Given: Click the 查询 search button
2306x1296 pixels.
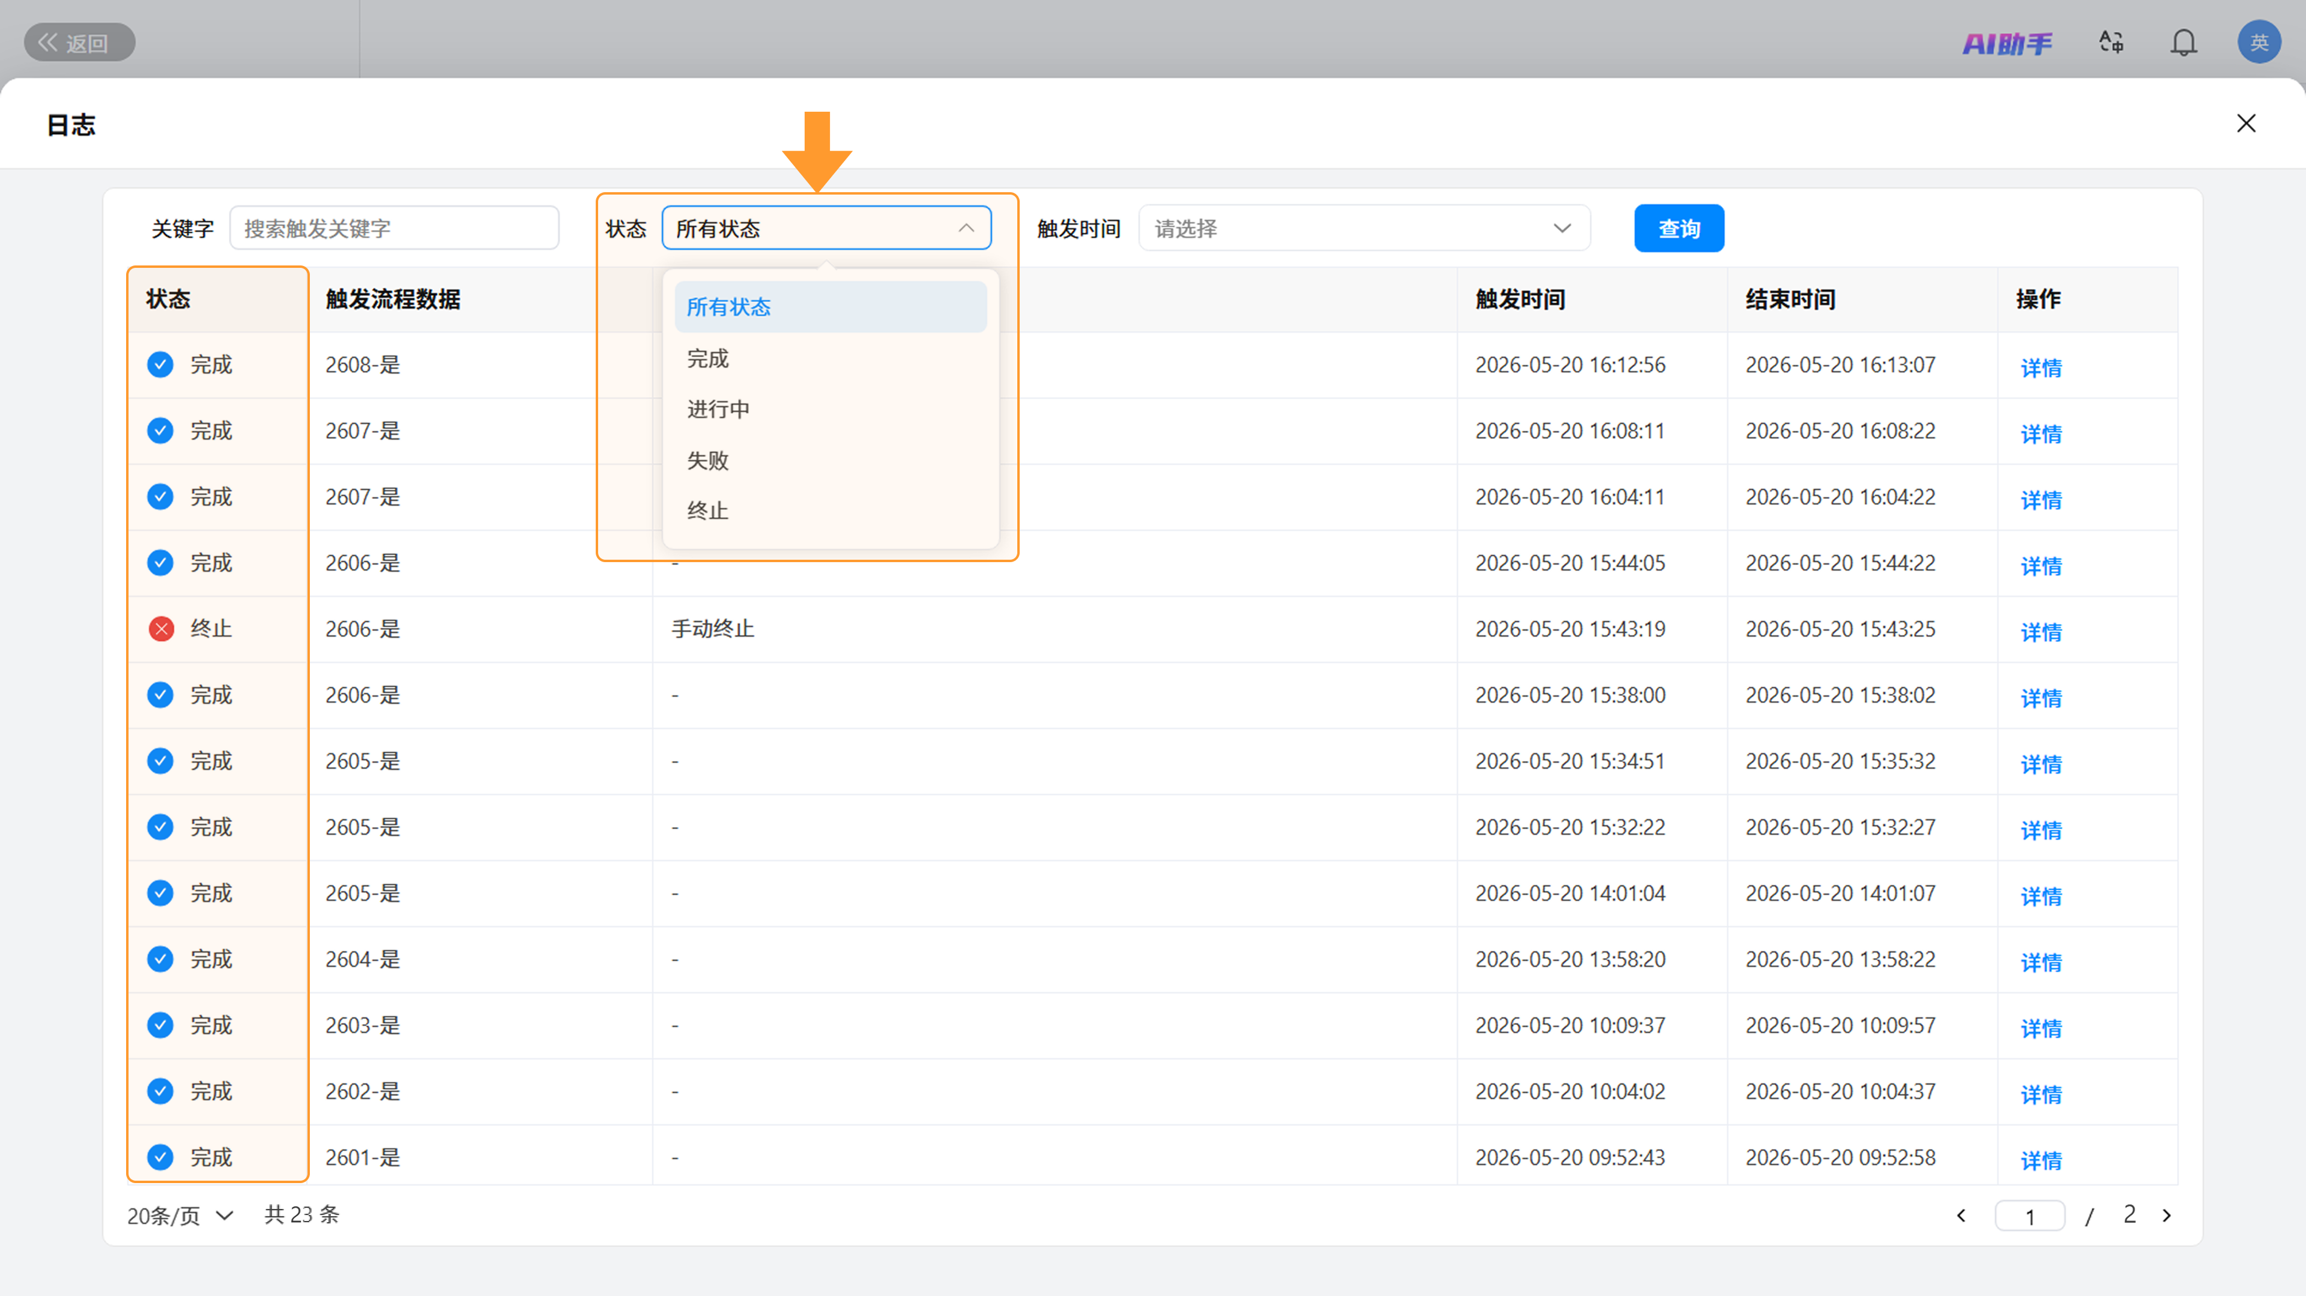Looking at the screenshot, I should coord(1680,228).
